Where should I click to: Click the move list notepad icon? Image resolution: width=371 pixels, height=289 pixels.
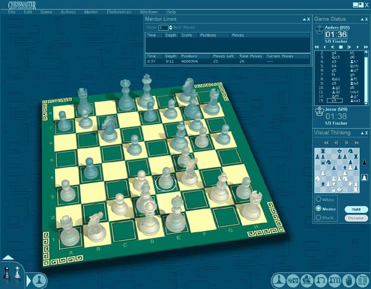click(362, 281)
